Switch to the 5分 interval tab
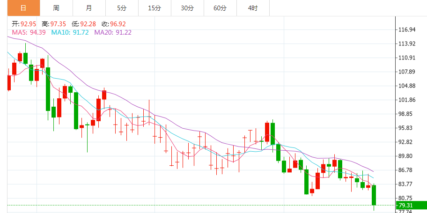The width and height of the screenshot is (427, 213). click(122, 8)
